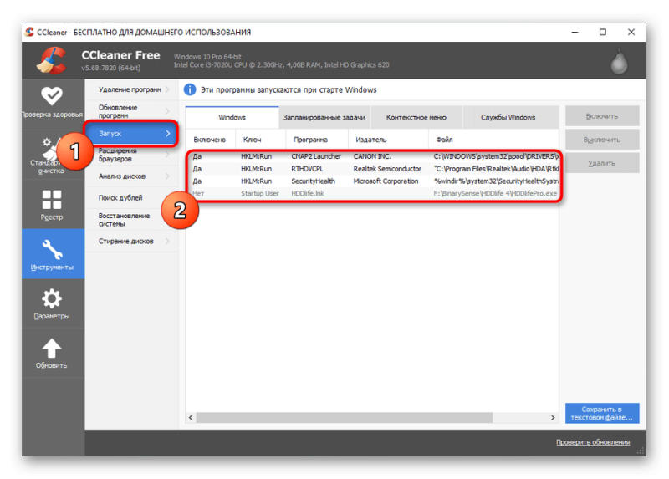Click the Удалить button
This screenshot has width=669, height=479.
(x=602, y=163)
